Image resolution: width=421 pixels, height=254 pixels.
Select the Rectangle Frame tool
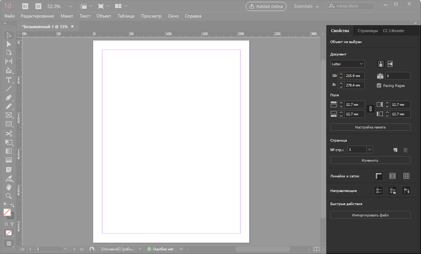pyautogui.click(x=9, y=115)
